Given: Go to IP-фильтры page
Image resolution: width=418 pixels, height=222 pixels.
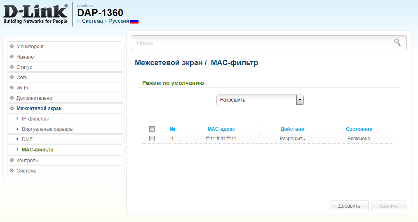Looking at the screenshot, I should pos(66,119).
